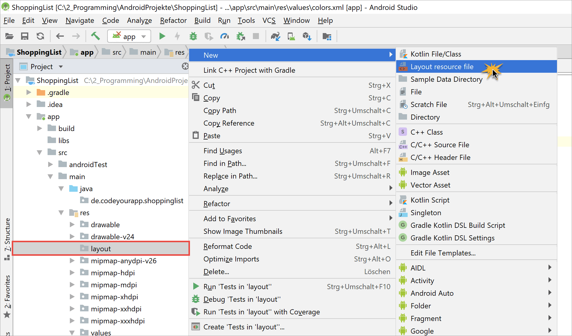Click the locate target icon in Project panel
Screen dimensions: 572x336
(x=185, y=66)
